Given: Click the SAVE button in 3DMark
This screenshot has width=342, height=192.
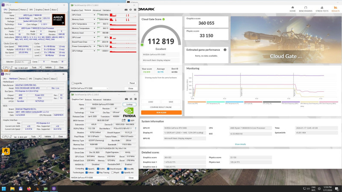Looking at the screenshot, I should pyautogui.click(x=171, y=102).
